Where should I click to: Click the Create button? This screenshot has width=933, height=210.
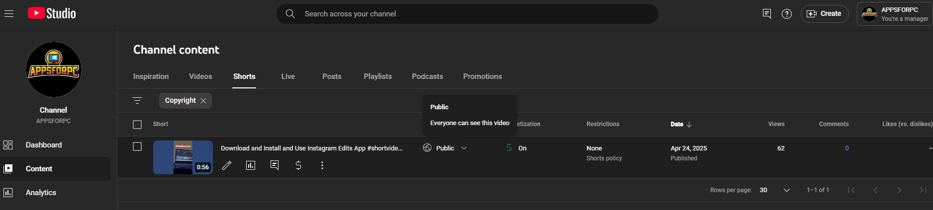[x=825, y=14]
